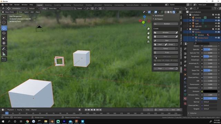Image resolution: width=221 pixels, height=124 pixels.
Task: Open the File menu
Action: 6,5
